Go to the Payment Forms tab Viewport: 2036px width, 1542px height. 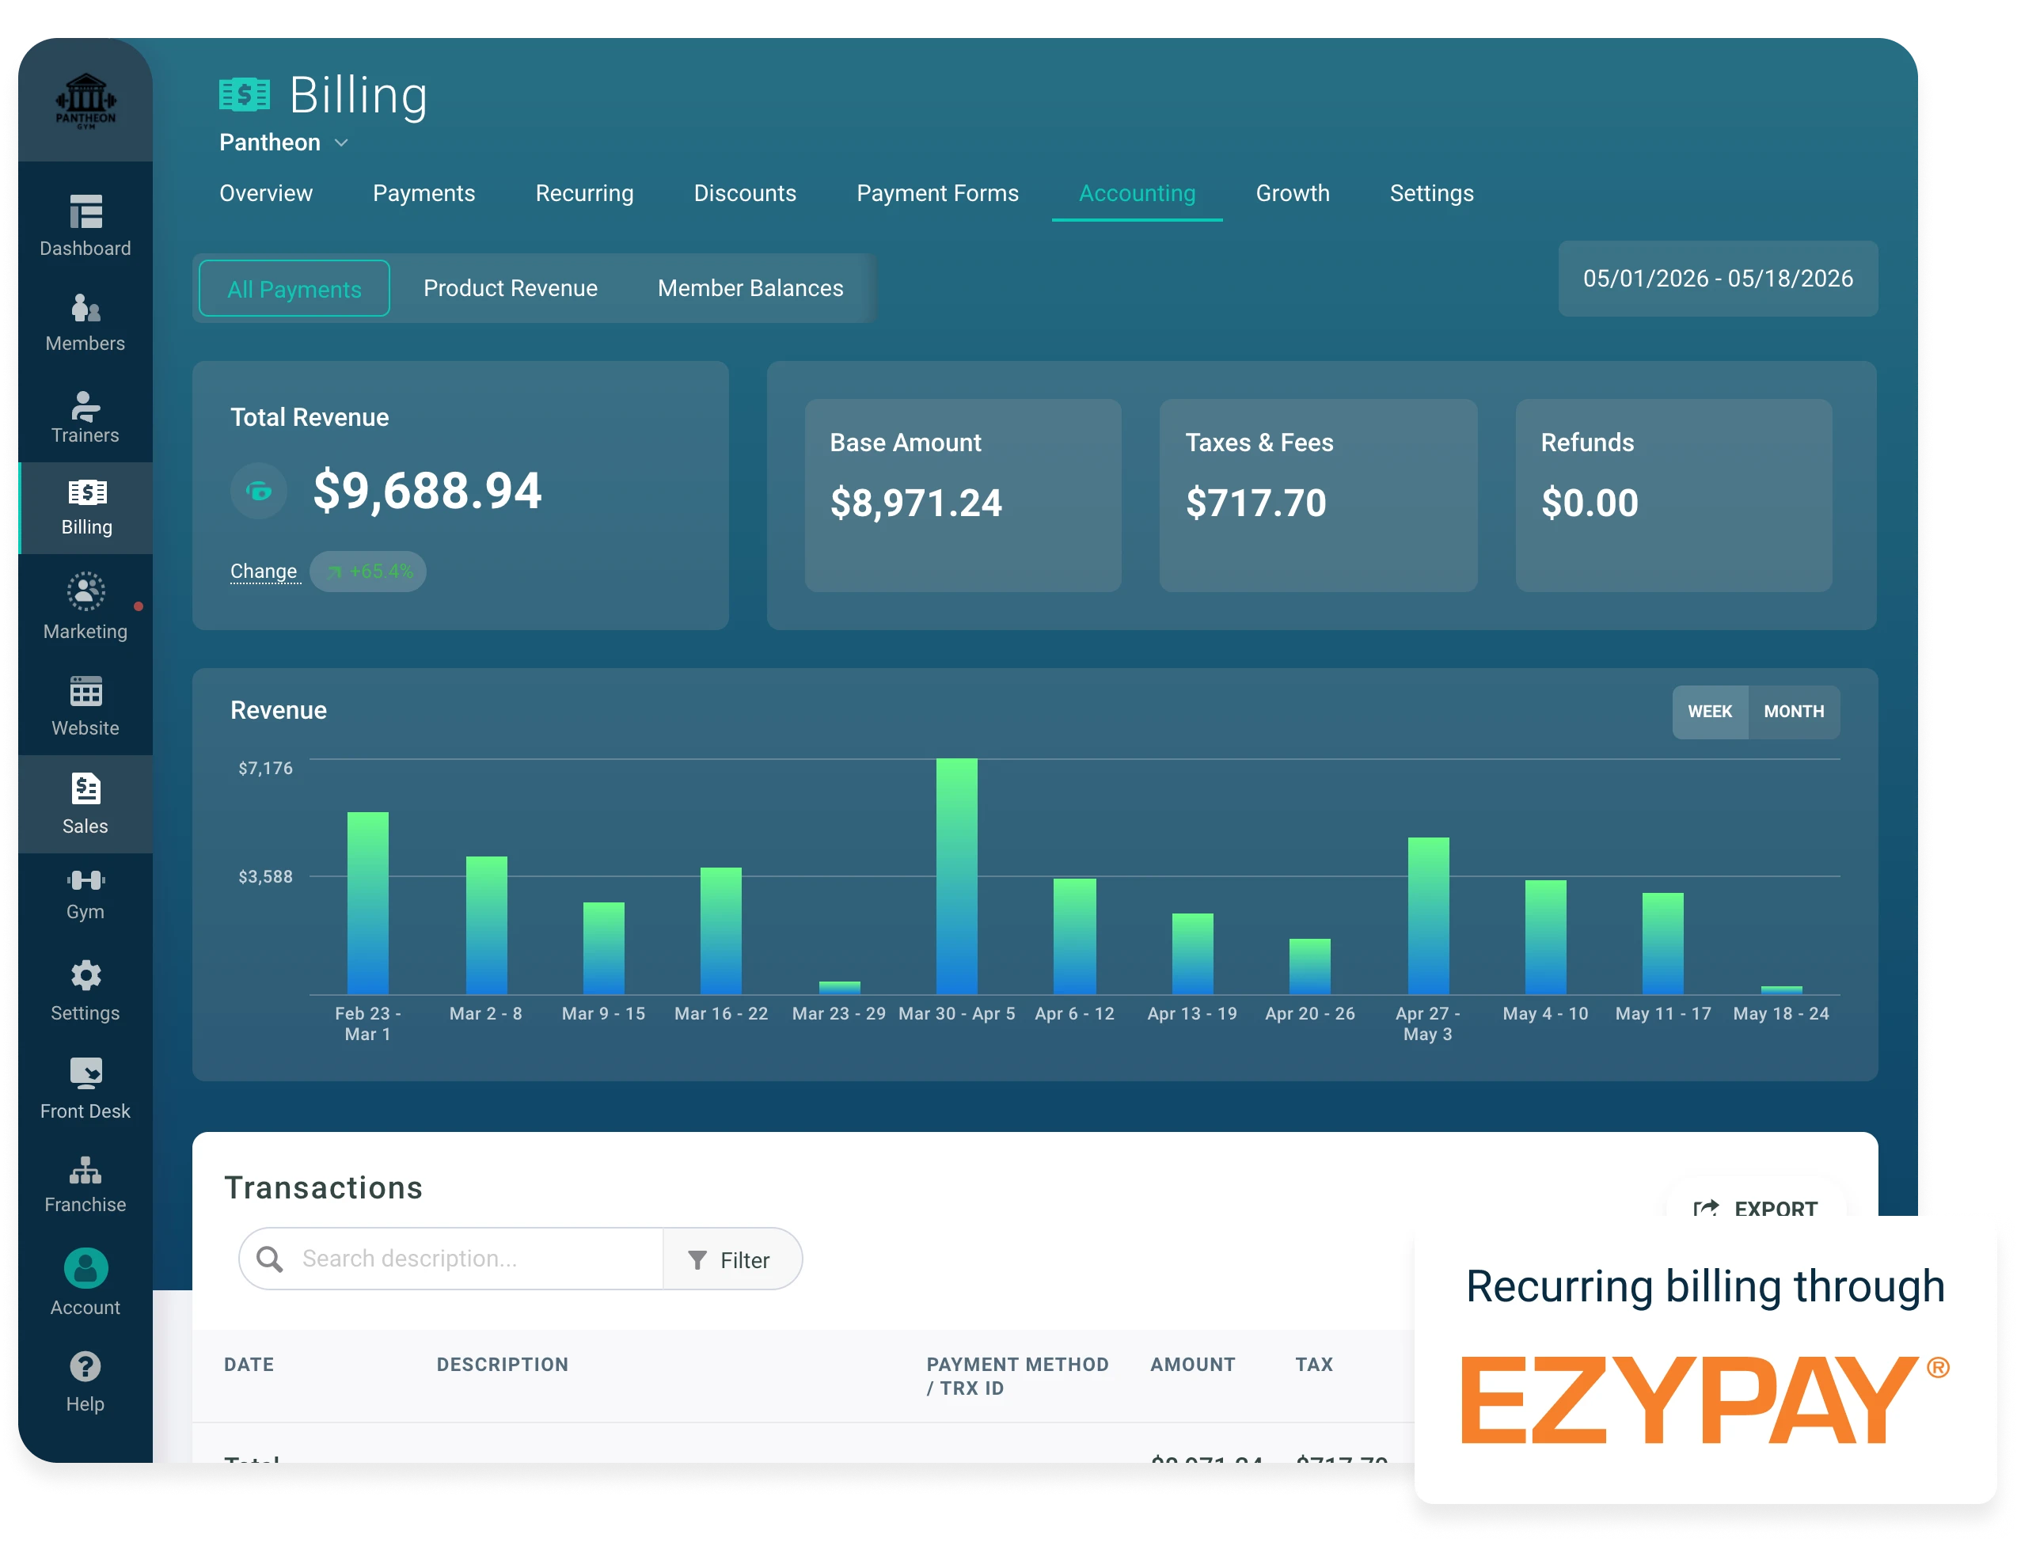pos(938,193)
